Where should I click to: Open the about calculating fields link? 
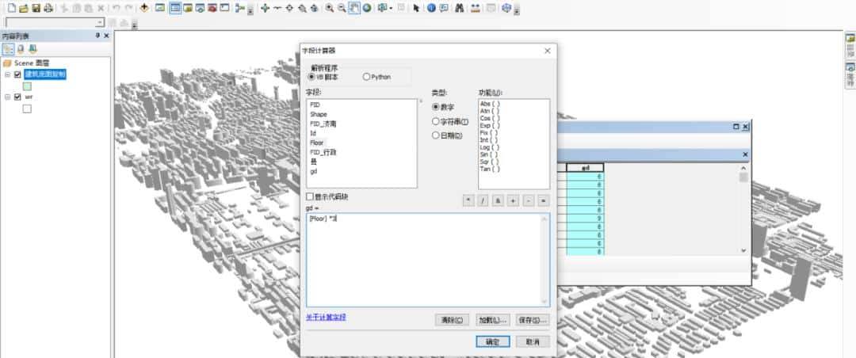pos(326,317)
